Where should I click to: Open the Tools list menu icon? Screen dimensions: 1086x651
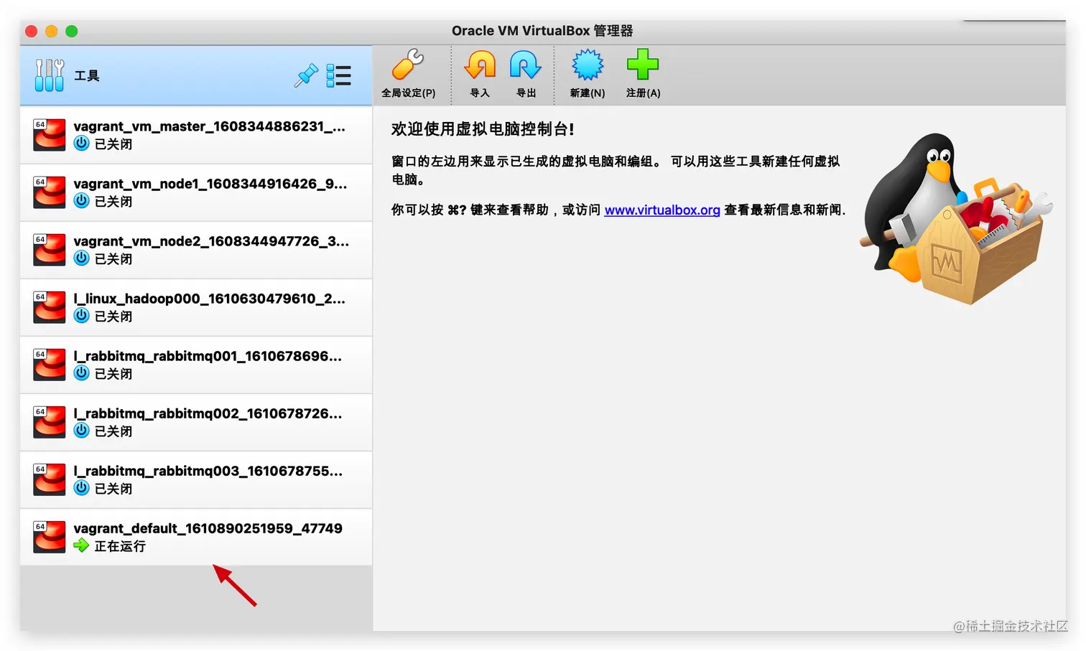[x=338, y=75]
